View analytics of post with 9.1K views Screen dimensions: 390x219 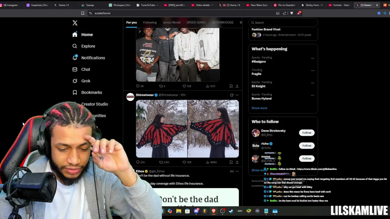pyautogui.click(x=211, y=86)
